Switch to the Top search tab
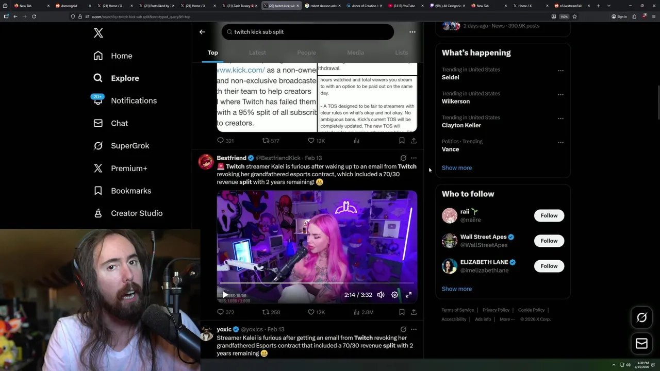Viewport: 660px width, 371px height. (x=212, y=53)
